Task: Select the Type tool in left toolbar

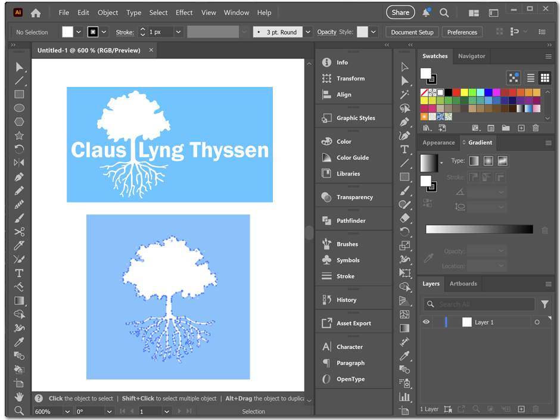Action: [x=19, y=273]
